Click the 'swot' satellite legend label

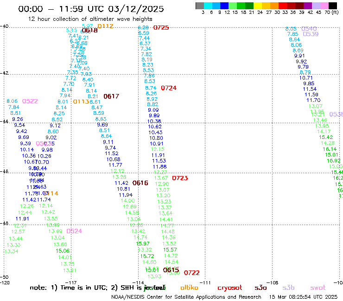pos(318,288)
